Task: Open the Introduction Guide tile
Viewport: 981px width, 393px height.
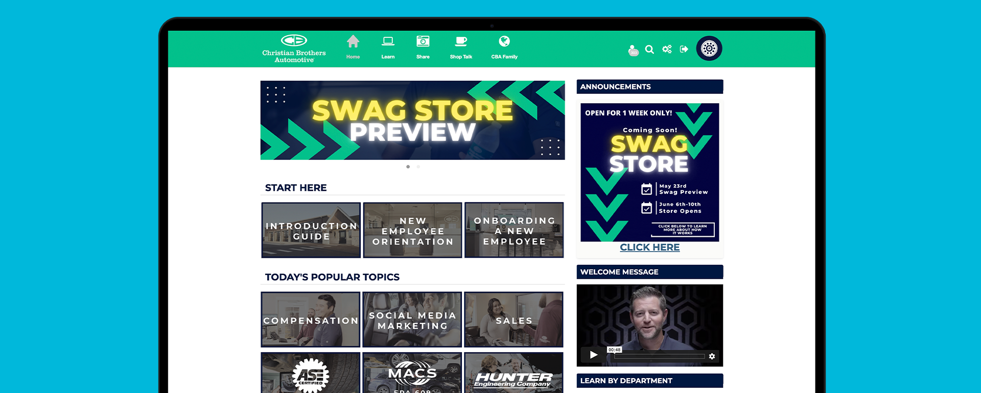Action: (x=311, y=230)
